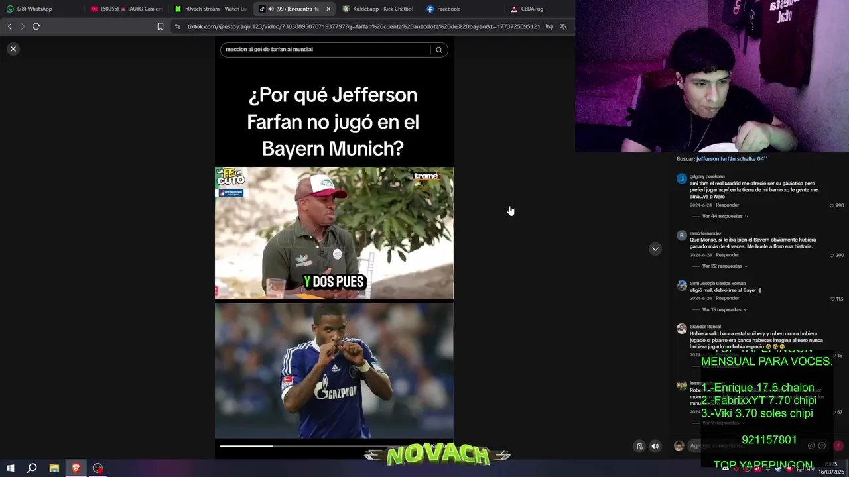Image resolution: width=849 pixels, height=477 pixels.
Task: Expand Ver 44 respuestas
Action: click(725, 216)
